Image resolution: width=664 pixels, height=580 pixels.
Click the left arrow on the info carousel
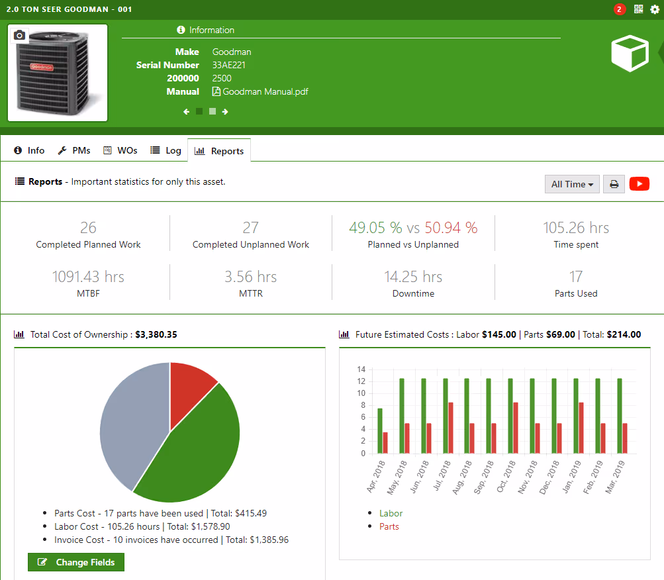[x=186, y=111]
